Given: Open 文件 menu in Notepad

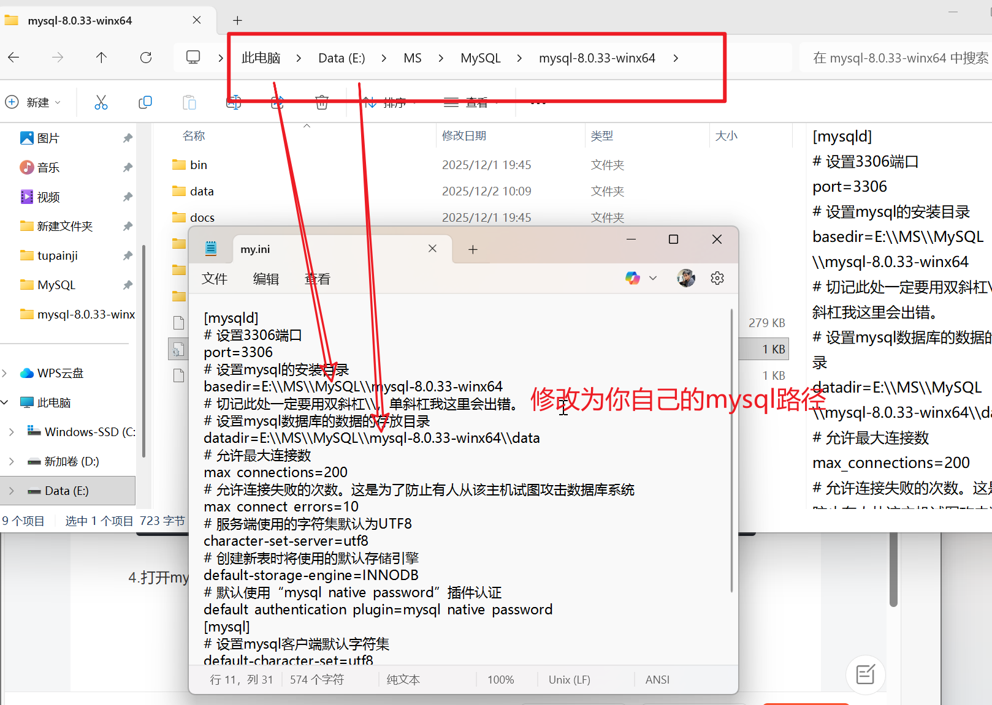Looking at the screenshot, I should pos(215,279).
